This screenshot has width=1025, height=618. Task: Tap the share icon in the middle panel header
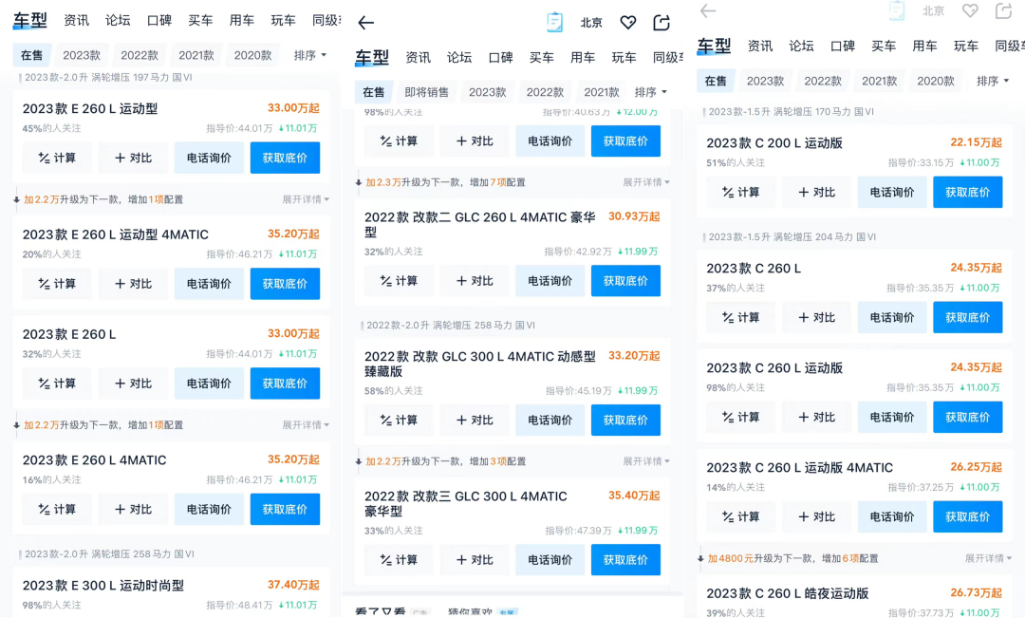point(662,23)
